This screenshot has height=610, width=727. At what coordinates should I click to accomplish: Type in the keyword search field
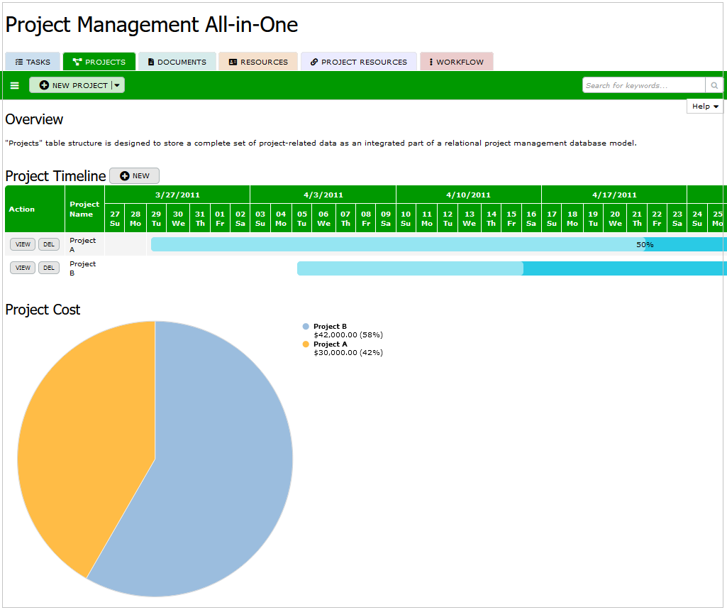[643, 85]
